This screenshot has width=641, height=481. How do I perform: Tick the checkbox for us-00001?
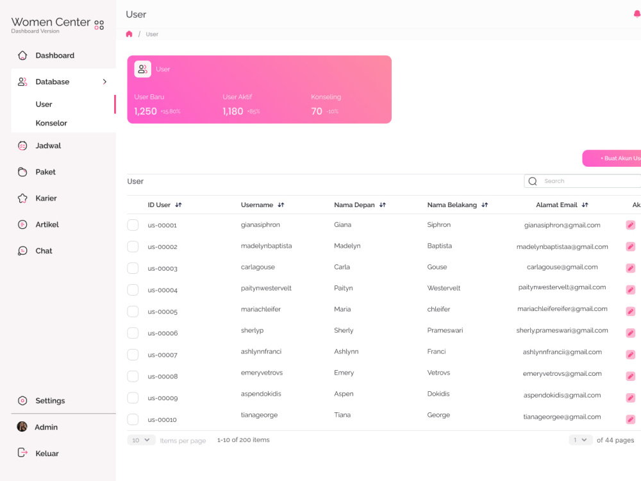(x=133, y=225)
